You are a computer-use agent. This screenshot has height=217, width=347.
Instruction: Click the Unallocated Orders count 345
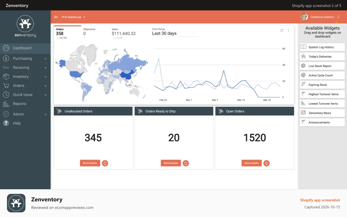pos(93,138)
